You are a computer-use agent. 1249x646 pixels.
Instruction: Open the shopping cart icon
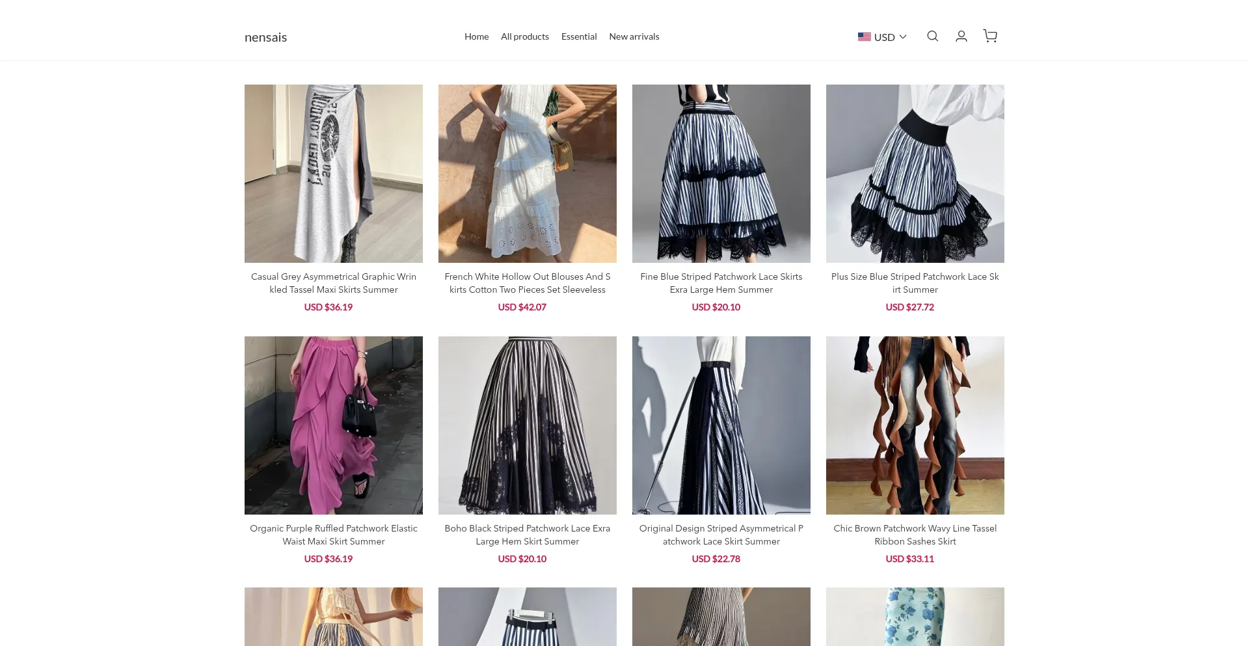tap(990, 36)
